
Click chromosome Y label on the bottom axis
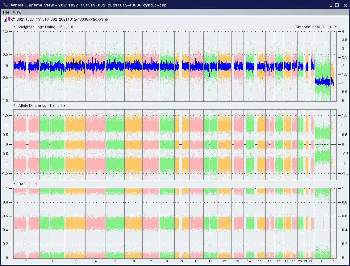click(333, 261)
